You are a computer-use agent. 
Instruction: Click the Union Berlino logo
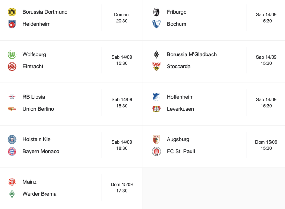tap(12, 109)
